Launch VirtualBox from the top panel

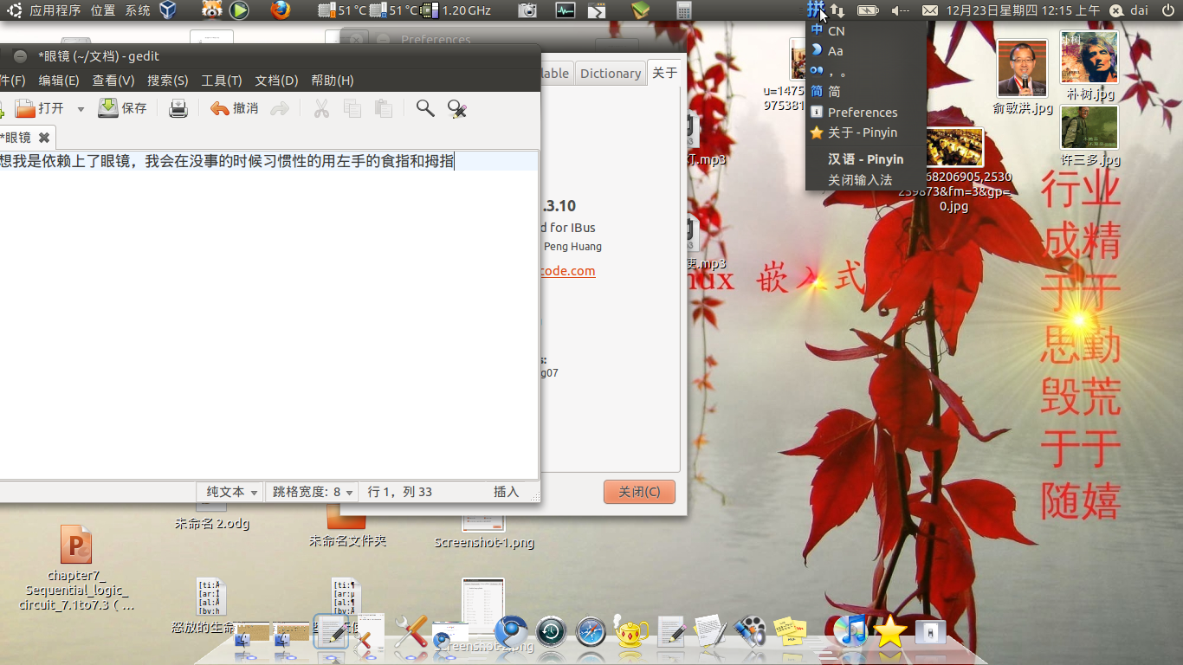(x=168, y=10)
